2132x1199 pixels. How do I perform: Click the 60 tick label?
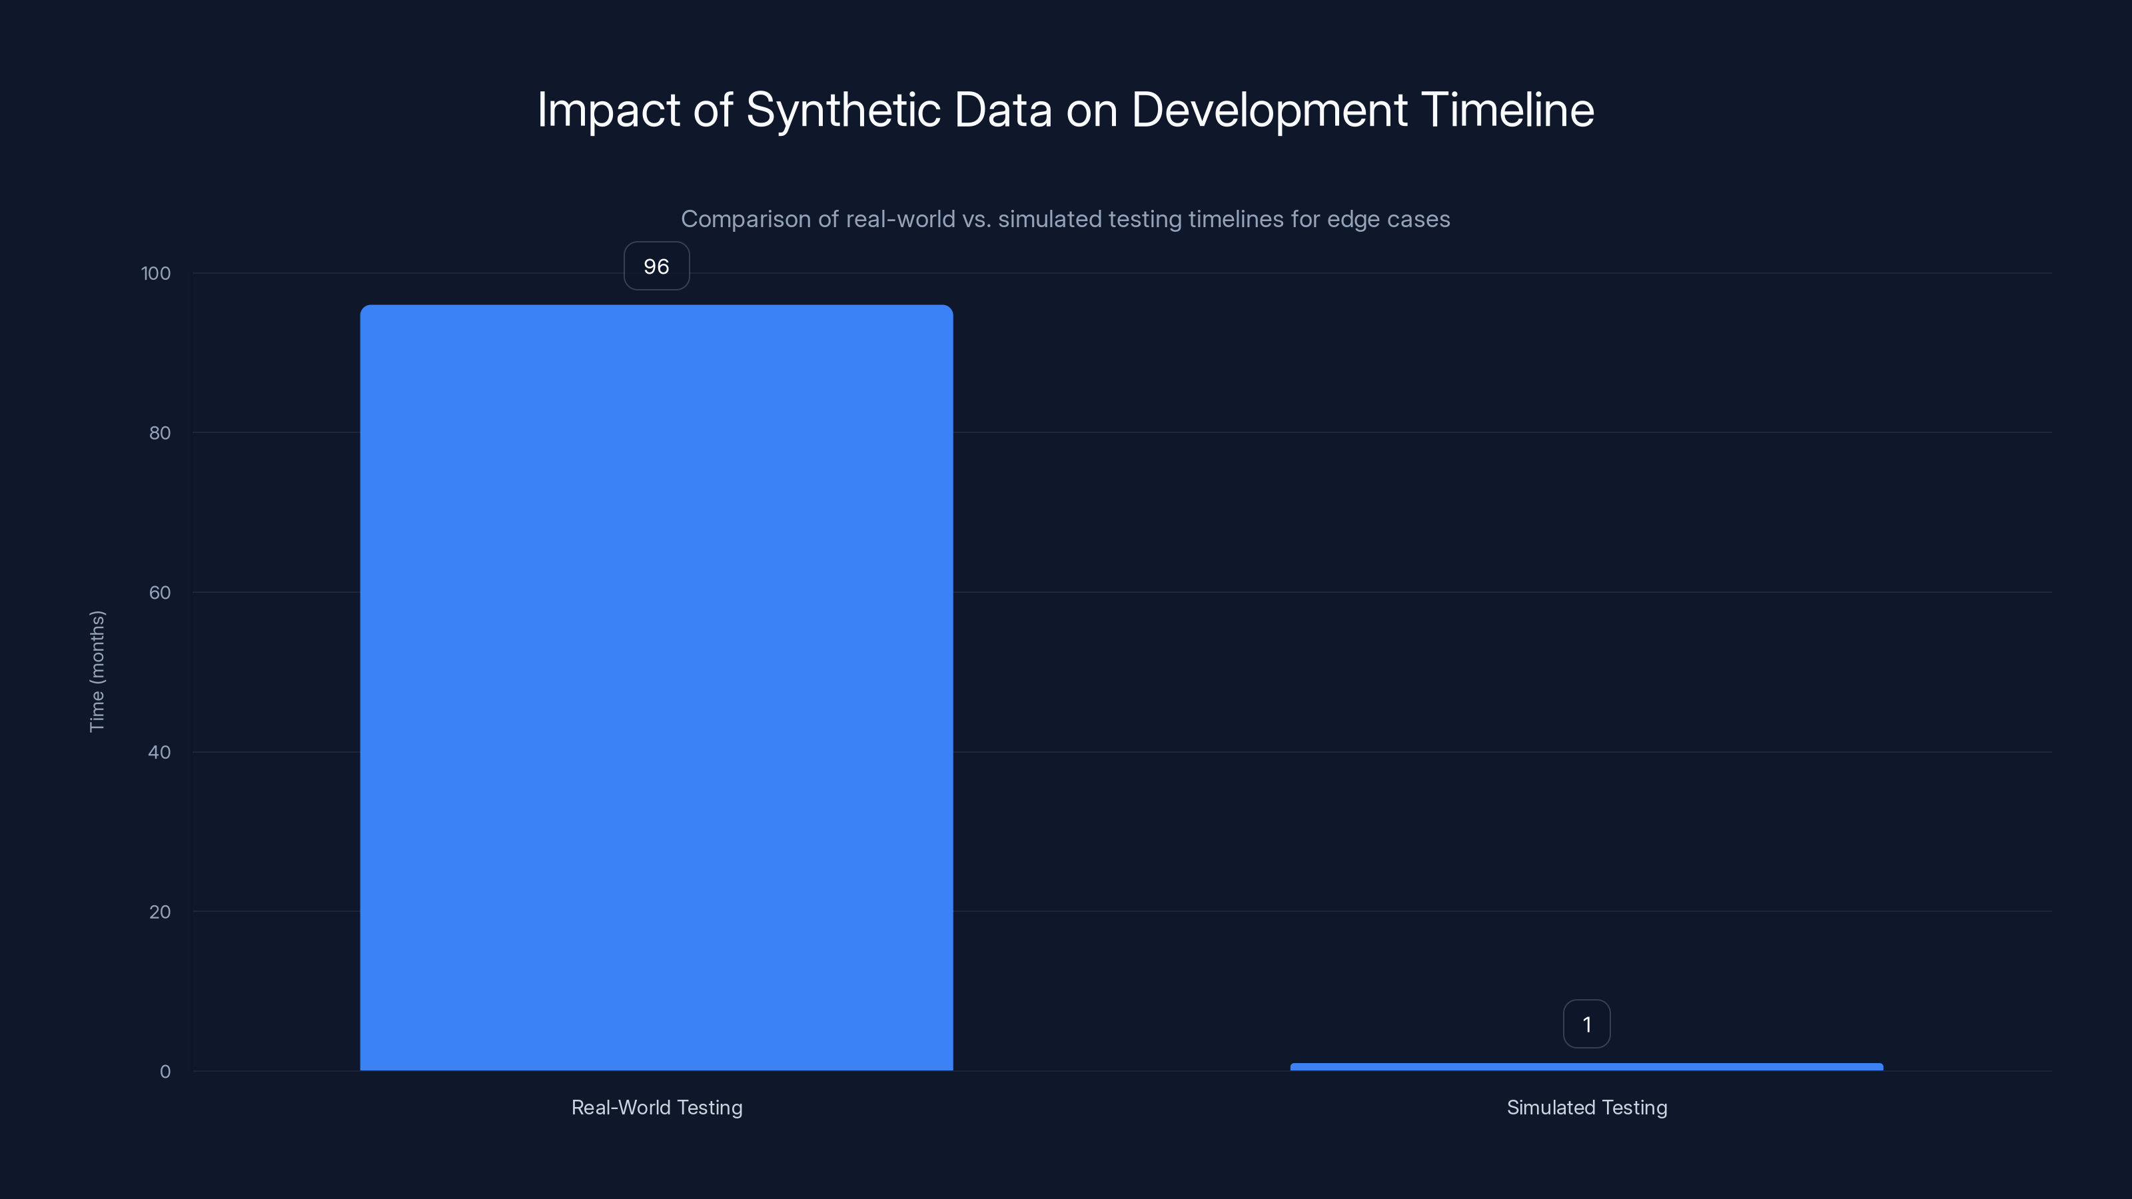click(x=160, y=592)
